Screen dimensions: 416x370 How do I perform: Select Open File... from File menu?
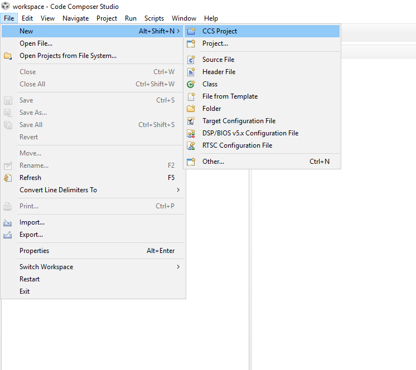[x=36, y=43]
